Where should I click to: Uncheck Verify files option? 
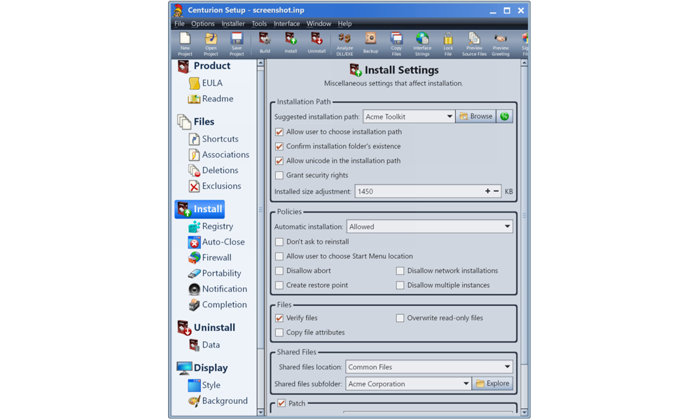279,318
